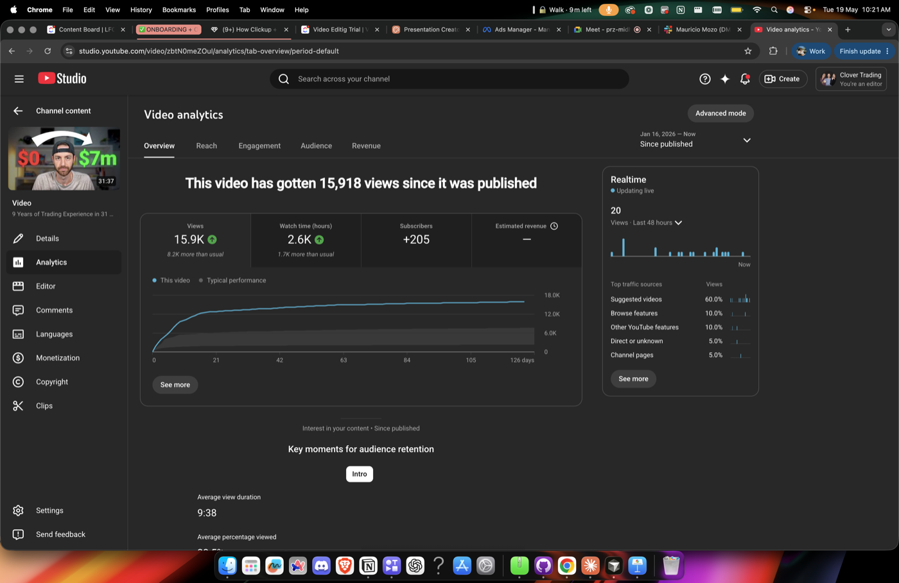Screen dimensions: 899x583
Task: Click the Advanced mode button
Action: click(x=720, y=114)
